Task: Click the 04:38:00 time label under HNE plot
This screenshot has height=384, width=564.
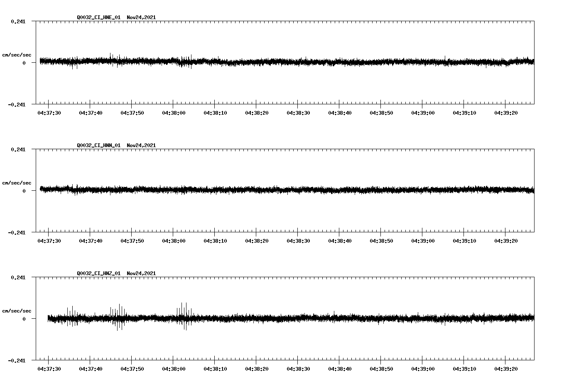Action: point(174,113)
